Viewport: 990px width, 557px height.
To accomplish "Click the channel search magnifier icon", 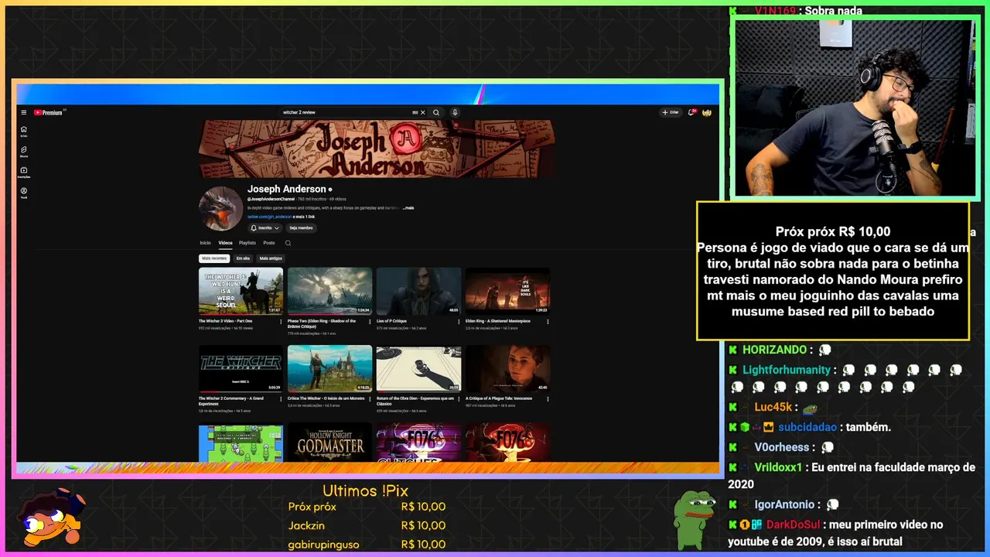I will click(288, 243).
